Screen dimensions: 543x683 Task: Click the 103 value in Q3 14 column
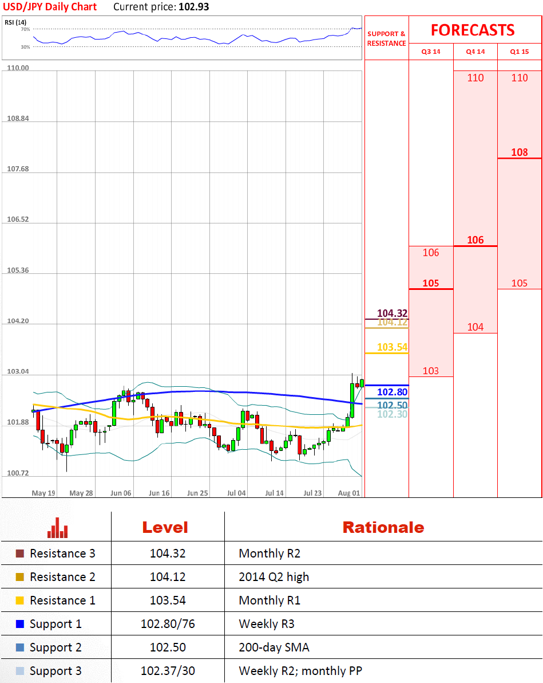431,371
